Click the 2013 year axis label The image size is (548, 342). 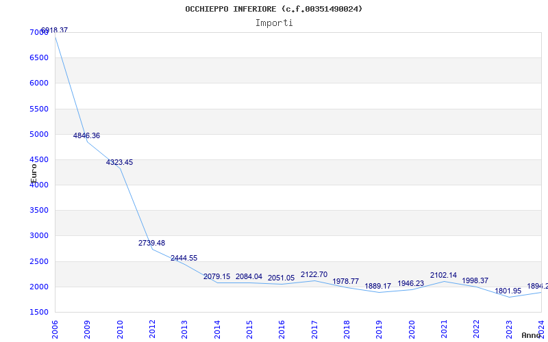coord(184,330)
